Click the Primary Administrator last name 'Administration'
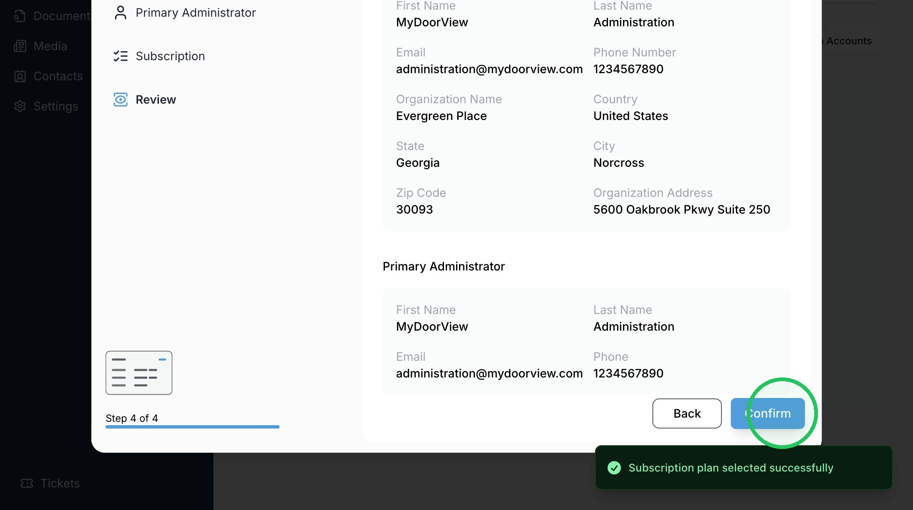Viewport: 913px width, 510px height. (634, 326)
